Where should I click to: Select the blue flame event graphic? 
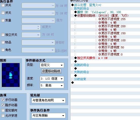(x=11, y=75)
